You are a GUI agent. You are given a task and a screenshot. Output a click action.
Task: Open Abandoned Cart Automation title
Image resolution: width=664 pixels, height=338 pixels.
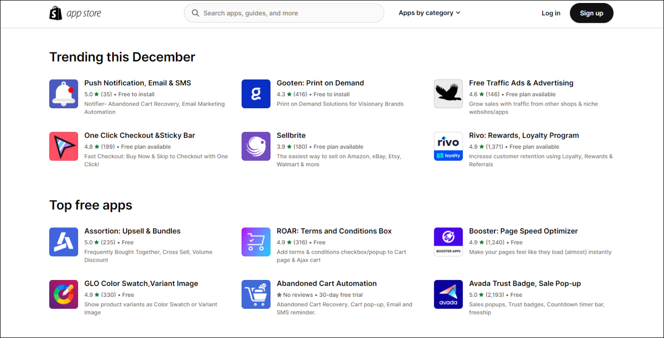327,284
